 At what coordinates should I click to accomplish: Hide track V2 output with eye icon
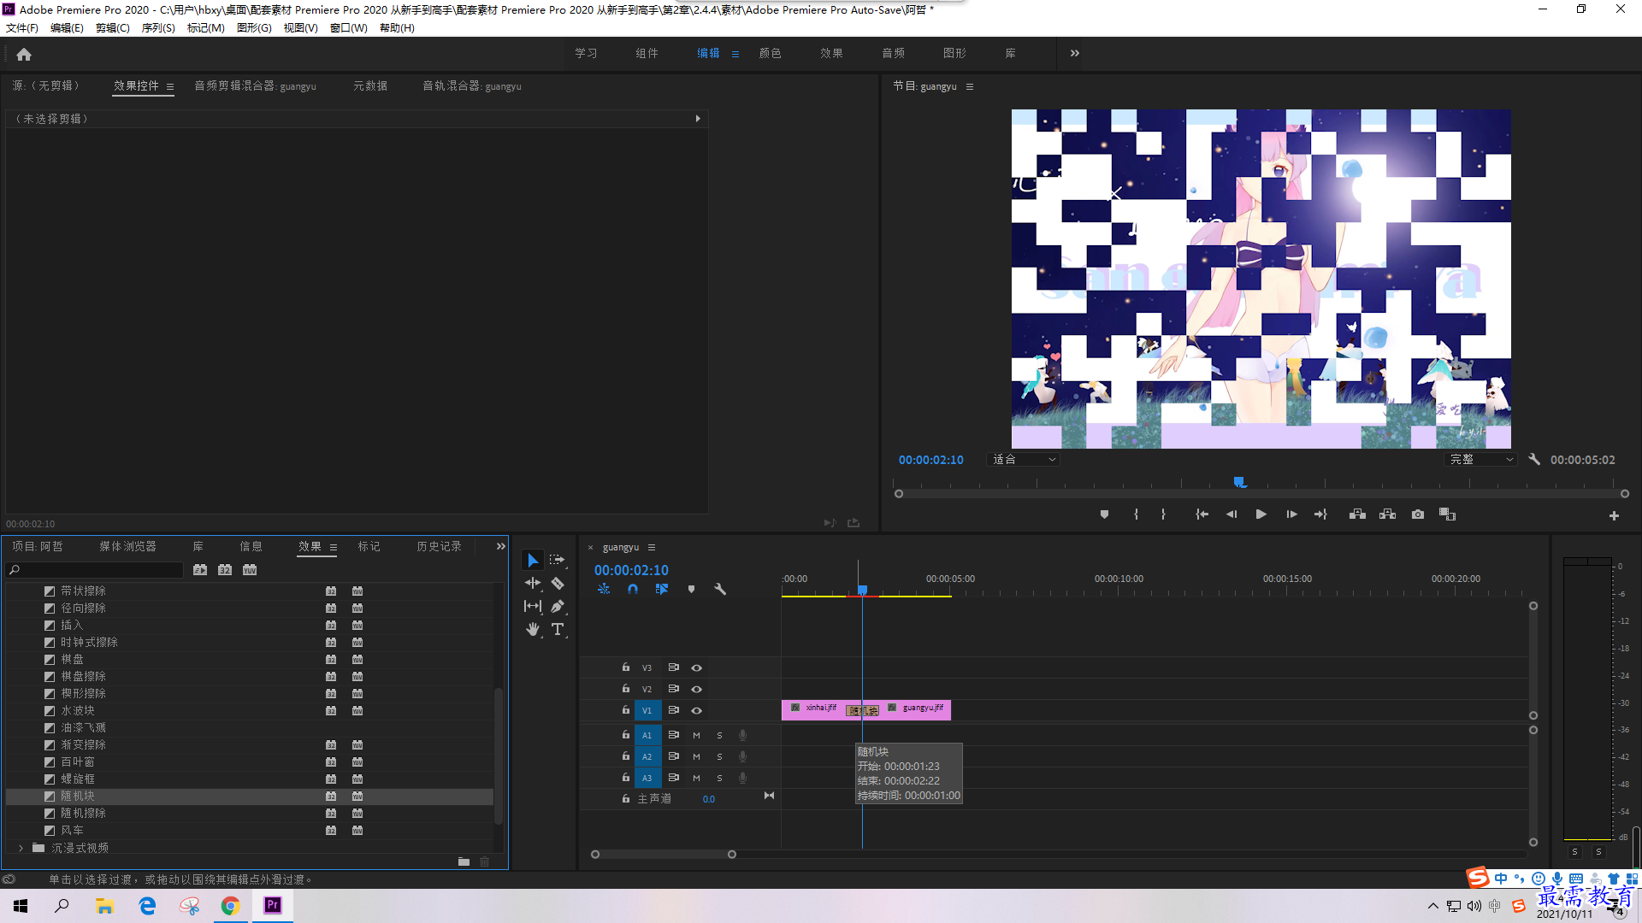point(697,689)
